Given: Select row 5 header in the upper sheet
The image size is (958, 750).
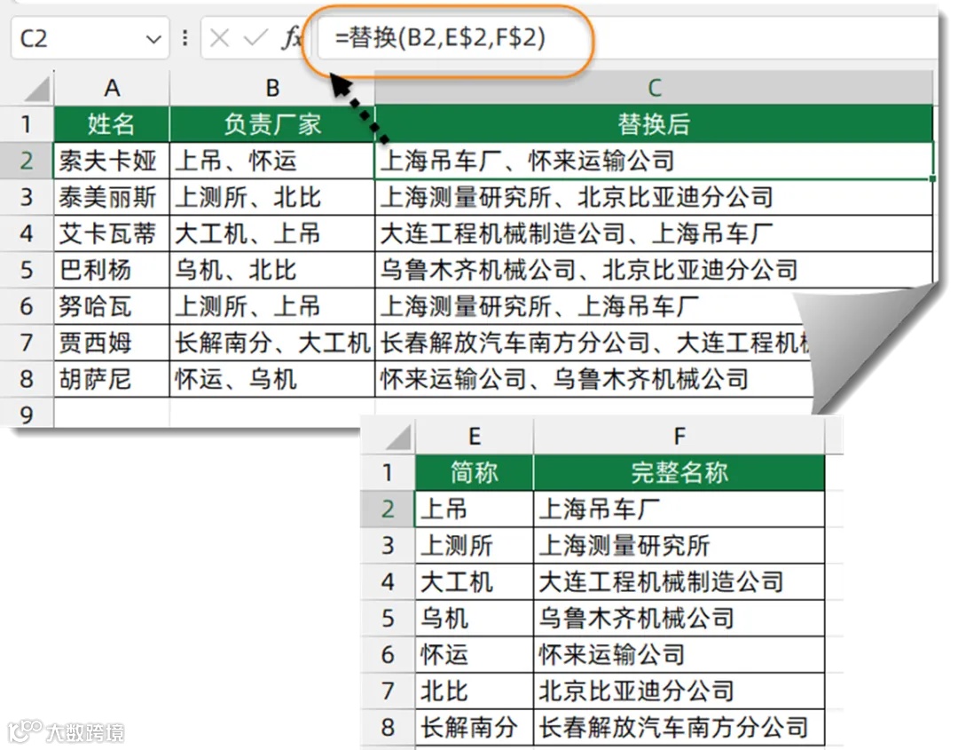Looking at the screenshot, I should click(x=27, y=270).
